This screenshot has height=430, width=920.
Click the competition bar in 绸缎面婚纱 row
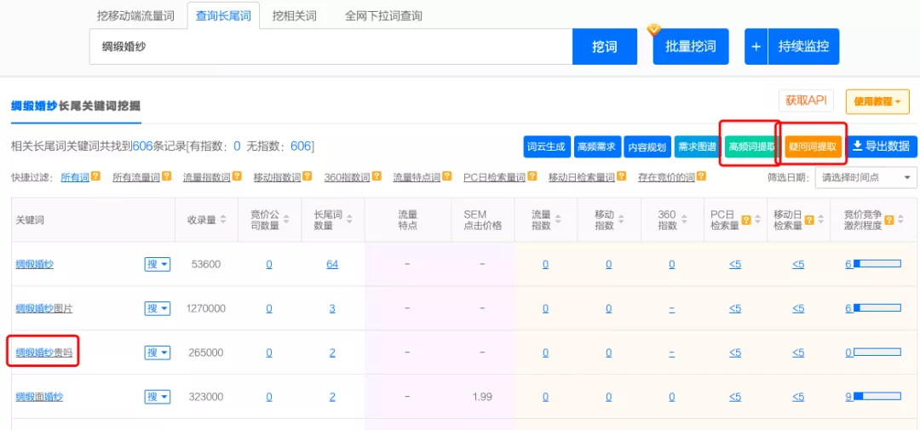[x=877, y=397]
